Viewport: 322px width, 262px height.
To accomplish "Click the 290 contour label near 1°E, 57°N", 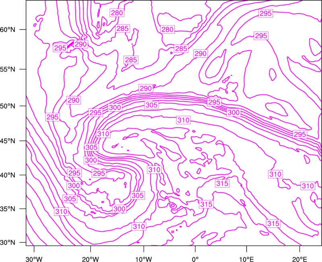I will pos(200,54).
